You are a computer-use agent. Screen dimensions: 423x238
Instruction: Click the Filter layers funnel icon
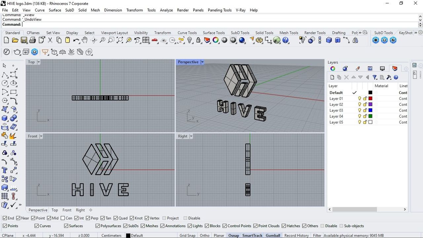coord(375,77)
